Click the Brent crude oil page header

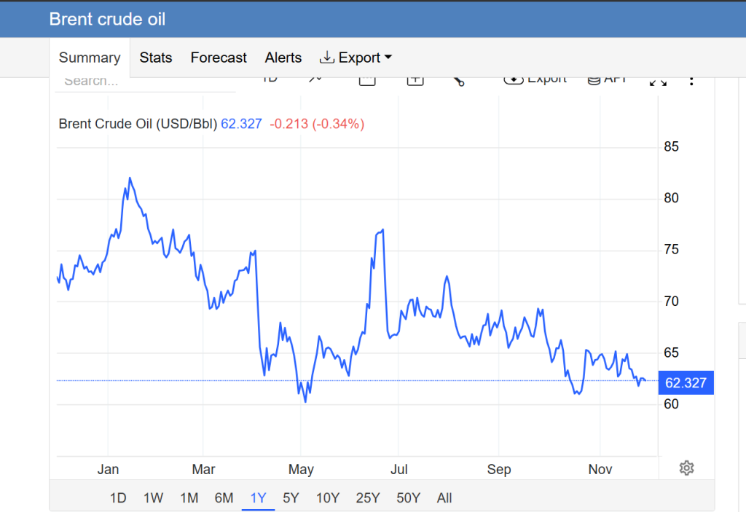pos(107,19)
